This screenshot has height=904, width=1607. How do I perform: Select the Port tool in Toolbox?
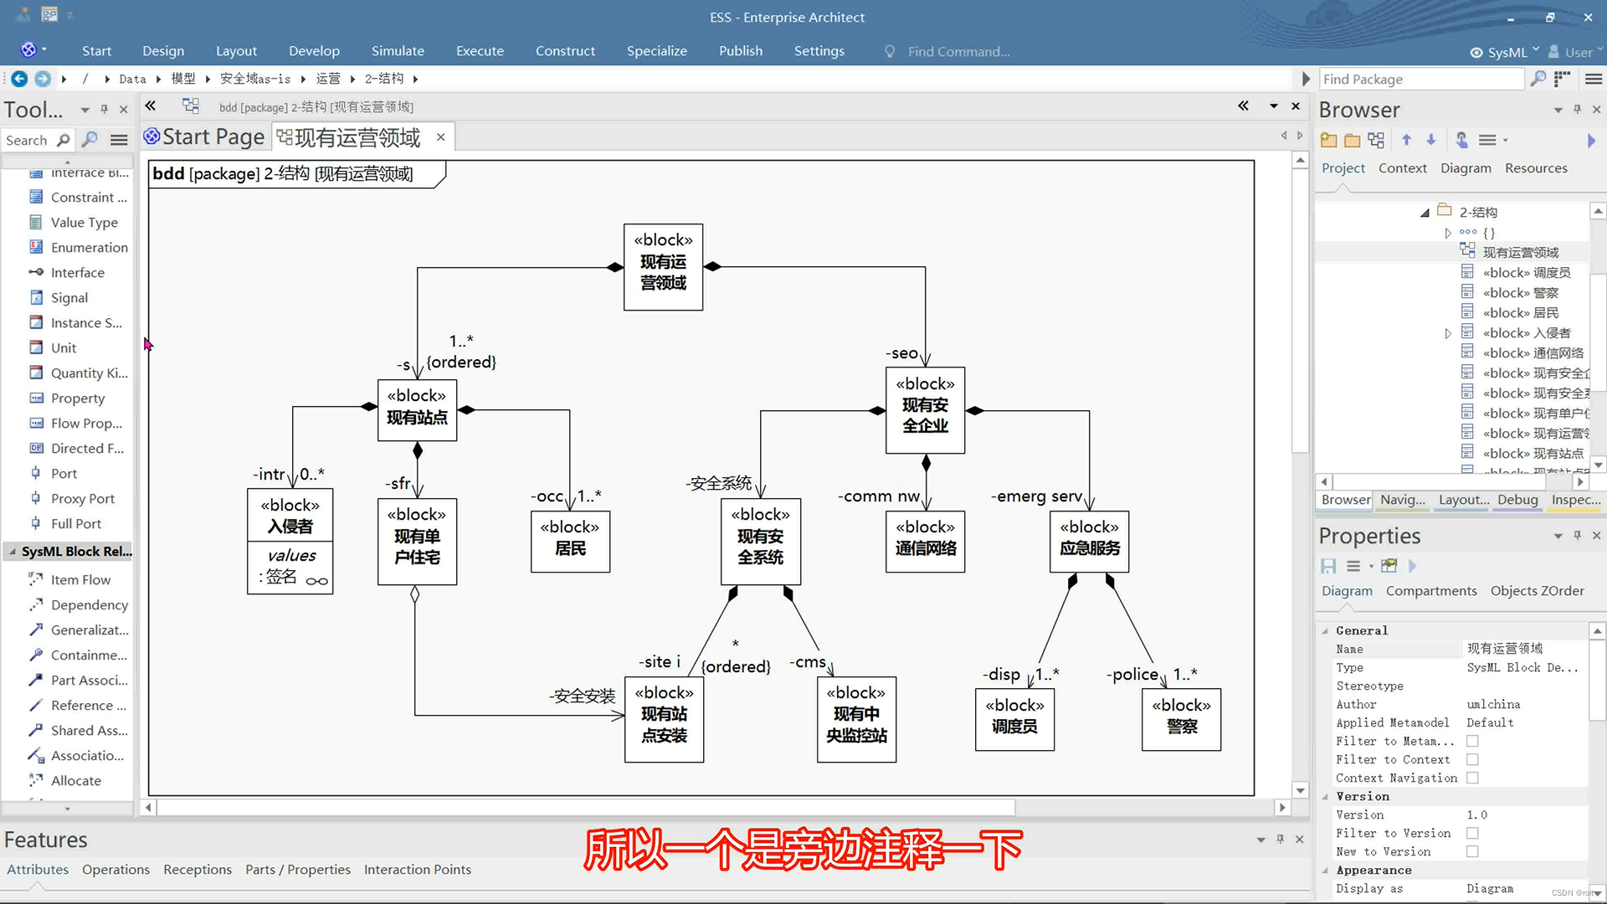(64, 473)
